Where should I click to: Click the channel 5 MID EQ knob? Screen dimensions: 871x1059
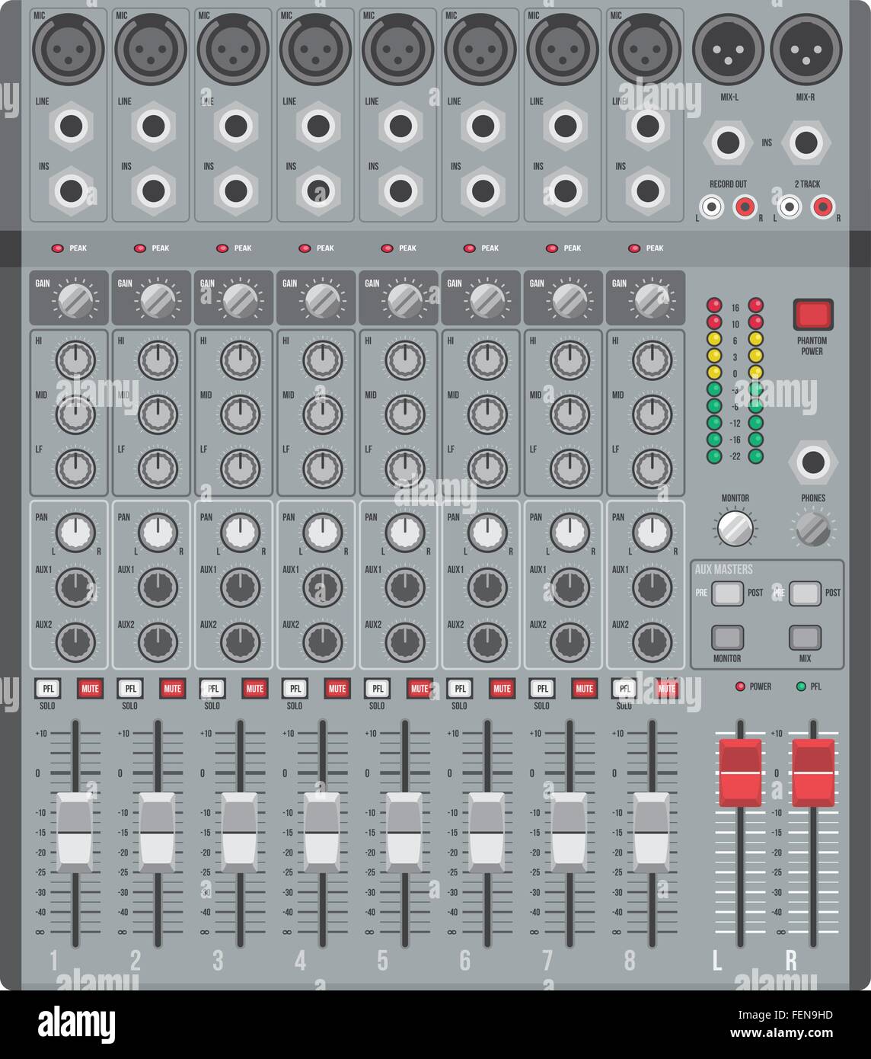[x=405, y=414]
